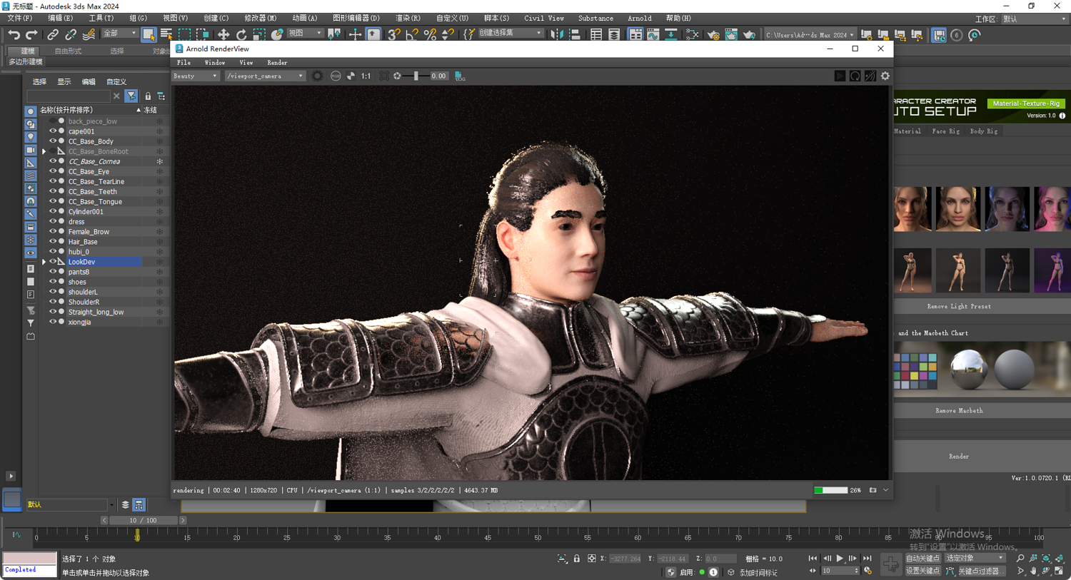Activate the Select and Rotate tool
Viewport: 1071px width, 580px height.
[241, 34]
